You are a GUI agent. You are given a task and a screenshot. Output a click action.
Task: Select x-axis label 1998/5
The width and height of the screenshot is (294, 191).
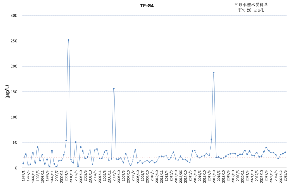tap(38, 176)
